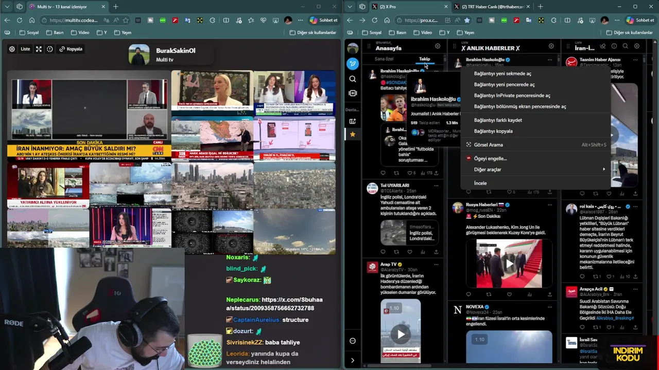Choose 'Bağlantıyı InPrivate penceresinde aç'
Screen dimensions: 659x370
(x=535, y=96)
